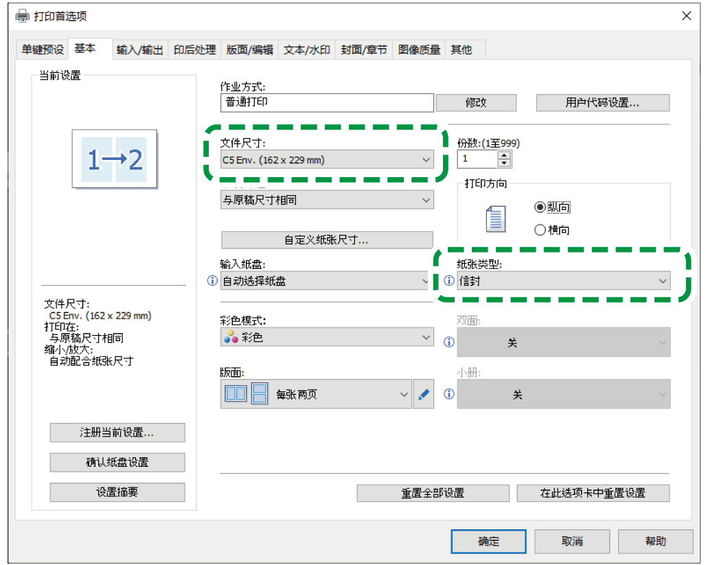The width and height of the screenshot is (706, 565).
Task: Click the printer icon in the title bar
Action: [21, 15]
